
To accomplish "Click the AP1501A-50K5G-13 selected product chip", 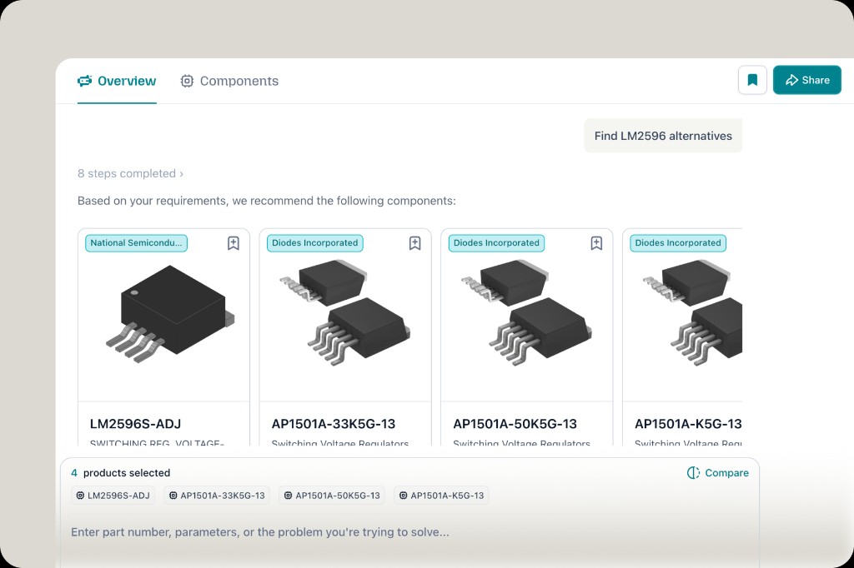I will (332, 496).
